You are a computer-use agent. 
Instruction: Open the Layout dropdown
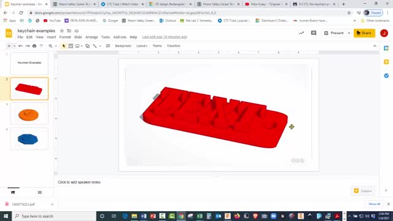142,46
